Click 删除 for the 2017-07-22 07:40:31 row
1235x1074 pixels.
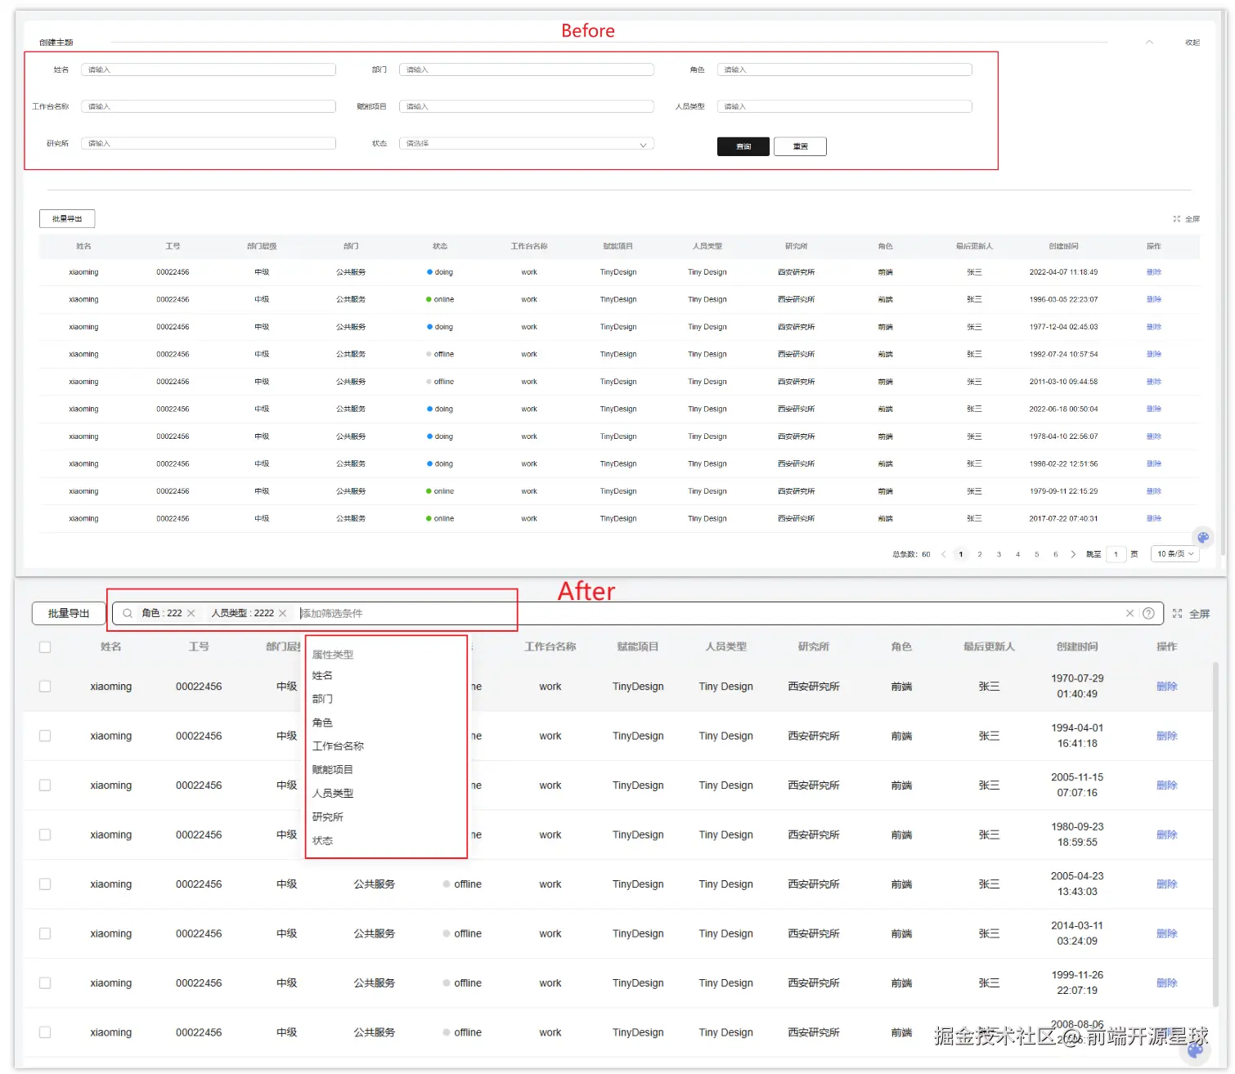(x=1154, y=518)
